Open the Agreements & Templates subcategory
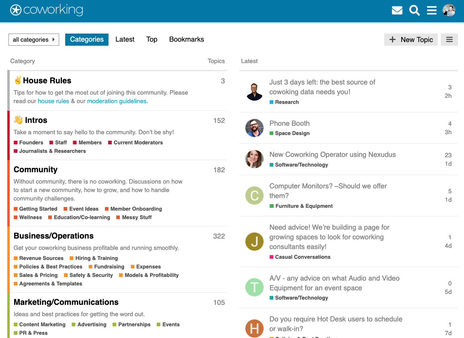The image size is (464, 338). pos(48,284)
